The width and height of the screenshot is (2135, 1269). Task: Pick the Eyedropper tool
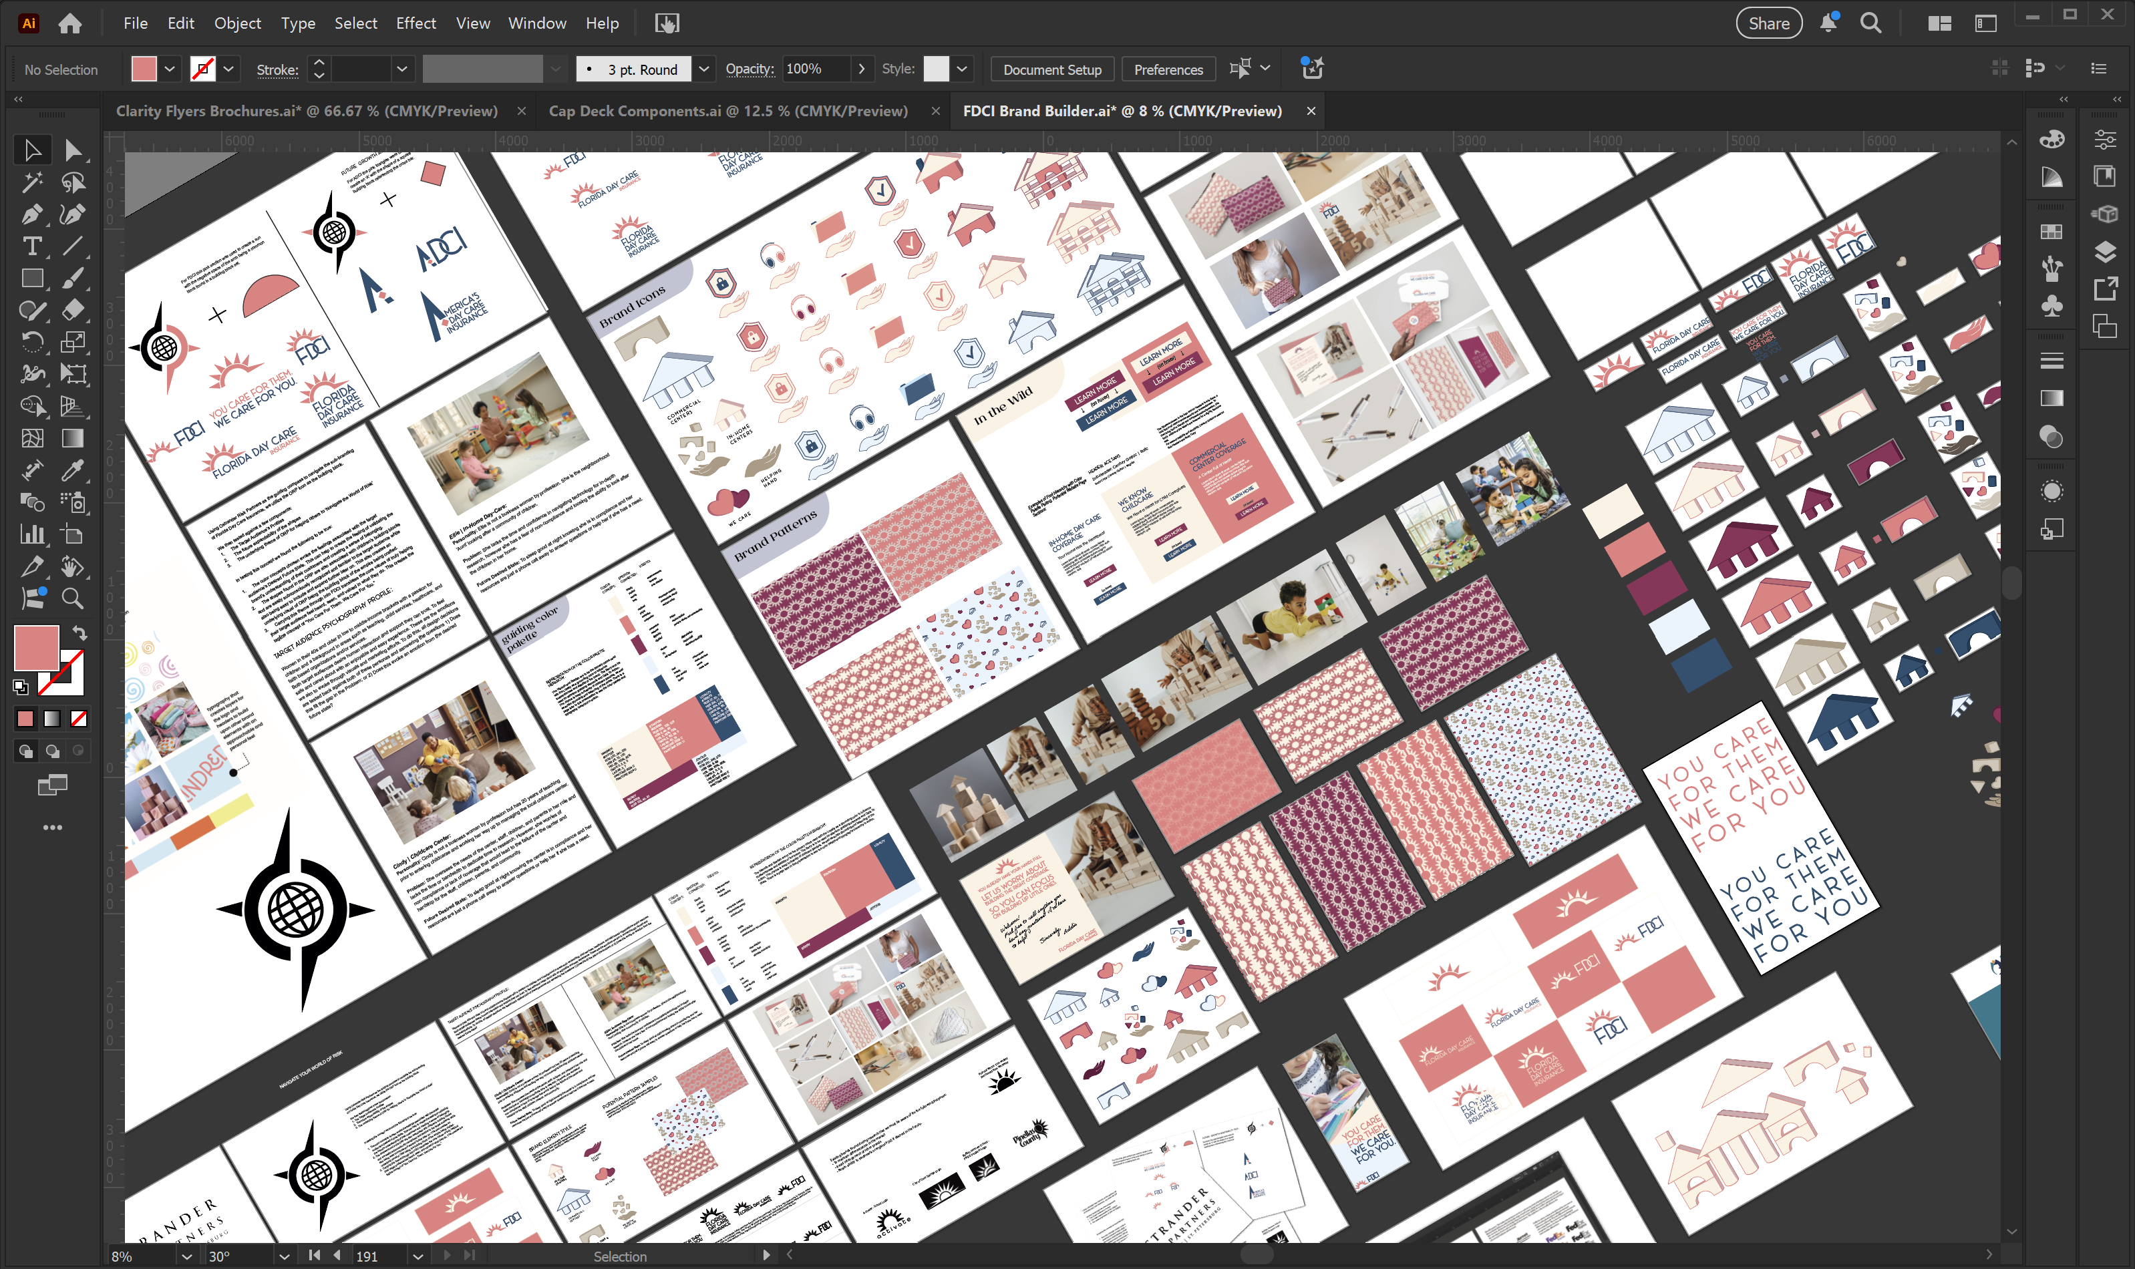pos(73,470)
